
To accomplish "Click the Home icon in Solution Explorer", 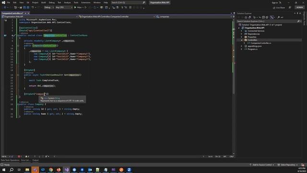I will tap(246, 17).
